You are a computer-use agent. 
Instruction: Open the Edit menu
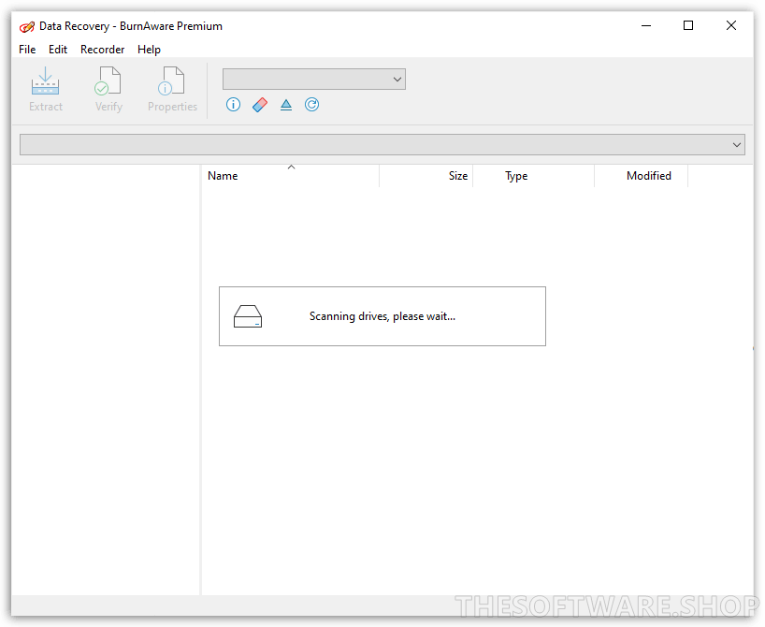tap(58, 49)
